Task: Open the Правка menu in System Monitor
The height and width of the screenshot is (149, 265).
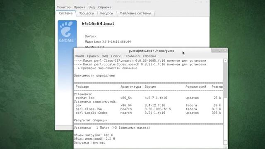Action: pyautogui.click(x=79, y=7)
